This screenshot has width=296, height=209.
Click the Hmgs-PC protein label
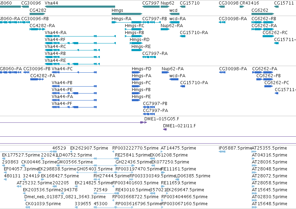coord(141,83)
